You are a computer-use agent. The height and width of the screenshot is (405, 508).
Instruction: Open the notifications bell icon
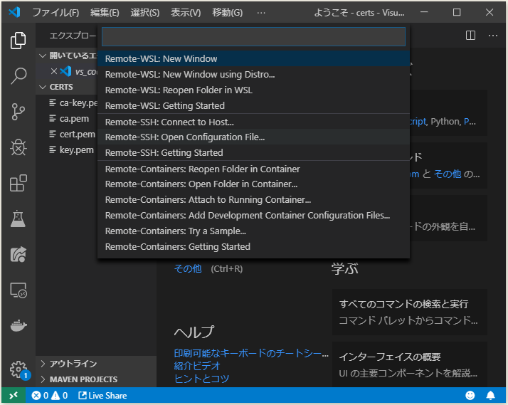(x=490, y=396)
